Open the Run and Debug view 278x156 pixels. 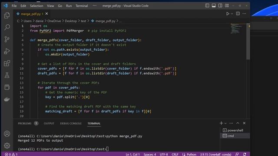pyautogui.click(x=7, y=51)
